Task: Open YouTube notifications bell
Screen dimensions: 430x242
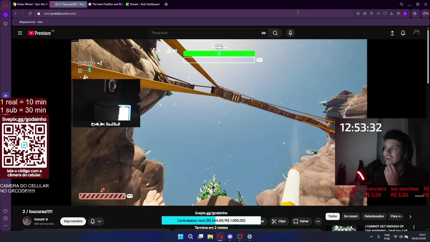Action: (x=403, y=33)
